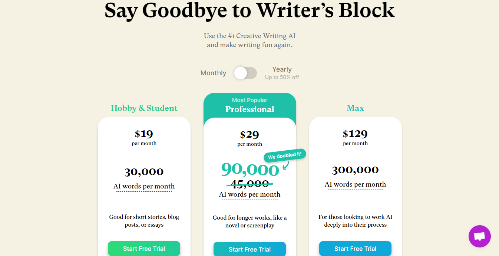Select the Hobby & Student plan heading
499x256 pixels.
tap(144, 108)
